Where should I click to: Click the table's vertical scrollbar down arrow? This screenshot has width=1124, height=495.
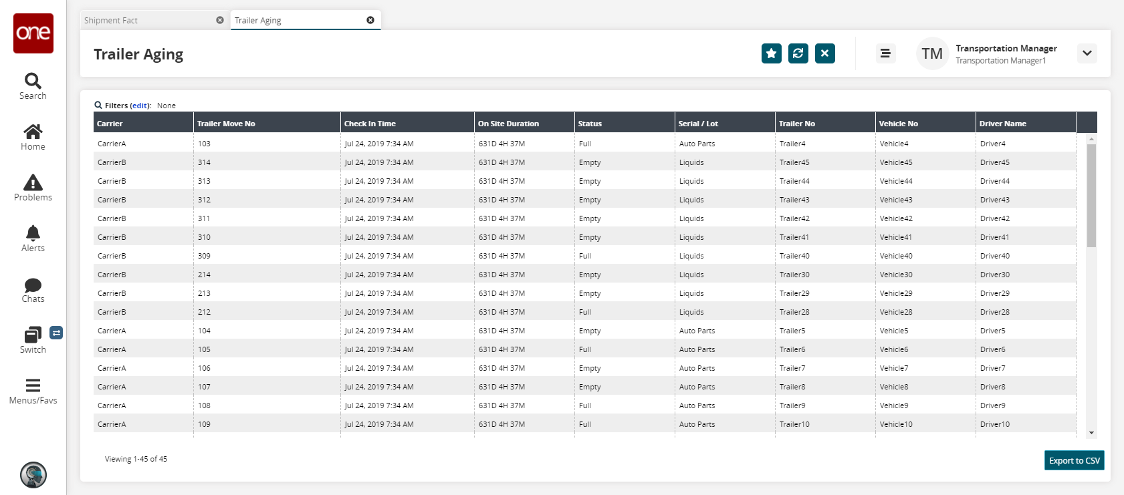click(1091, 433)
